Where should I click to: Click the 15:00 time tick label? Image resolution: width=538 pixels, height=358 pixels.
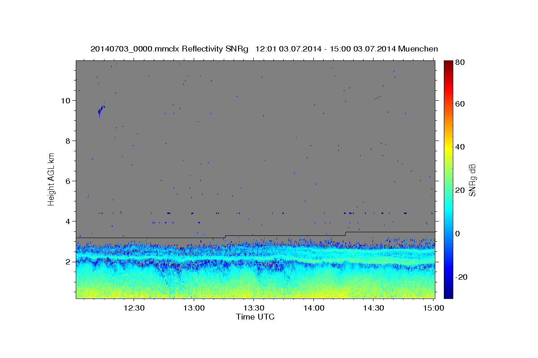pyautogui.click(x=434, y=308)
